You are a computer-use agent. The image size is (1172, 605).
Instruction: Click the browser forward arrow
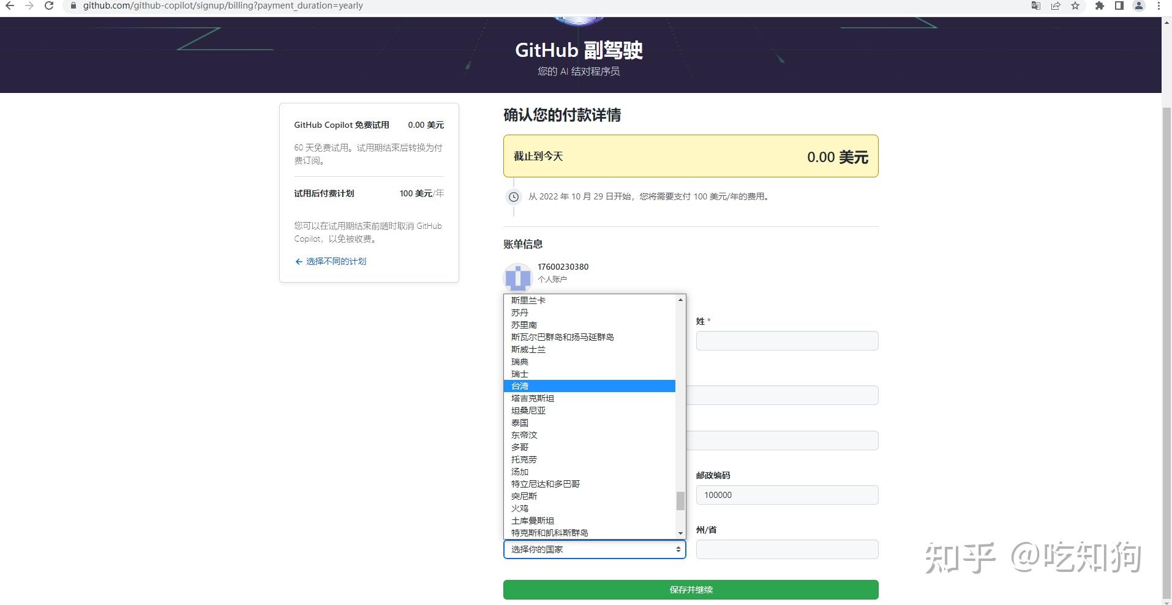point(29,6)
